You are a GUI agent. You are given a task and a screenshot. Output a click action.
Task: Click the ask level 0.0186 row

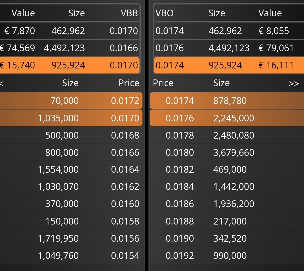[227, 204]
